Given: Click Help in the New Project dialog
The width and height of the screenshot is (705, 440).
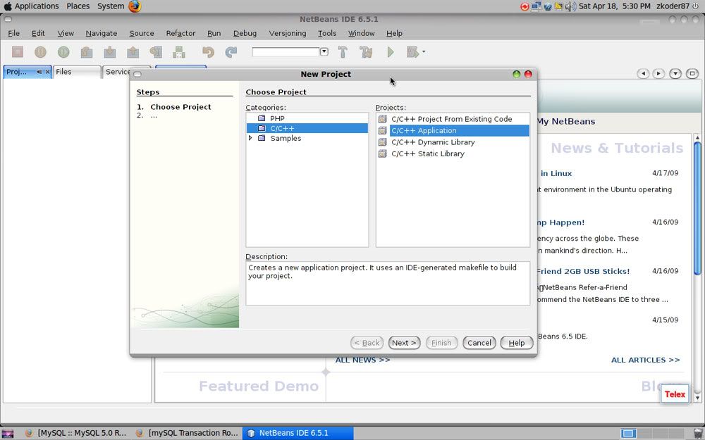Looking at the screenshot, I should (x=516, y=343).
